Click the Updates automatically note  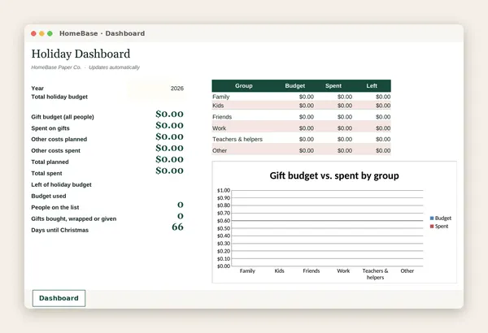pos(114,67)
